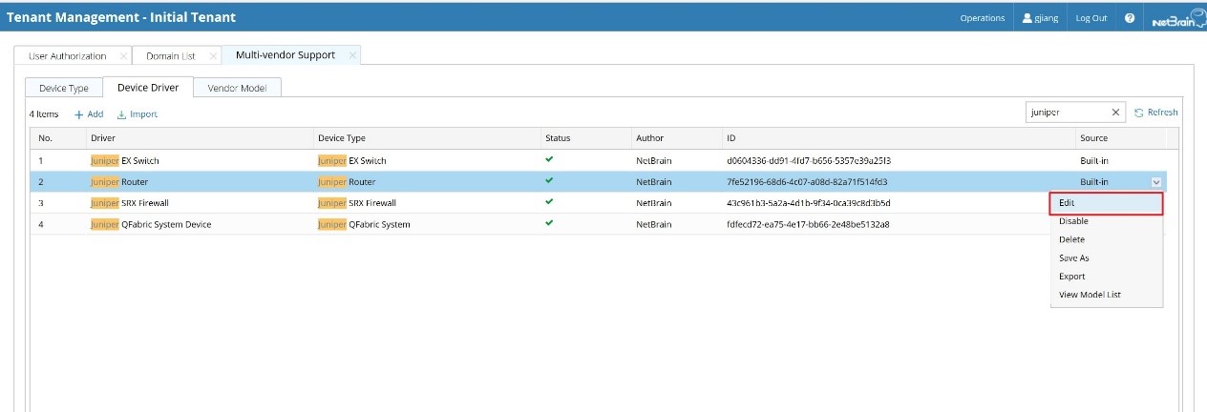This screenshot has width=1207, height=412.
Task: Click the Tenant Management - Initial Tenant title
Action: point(121,17)
